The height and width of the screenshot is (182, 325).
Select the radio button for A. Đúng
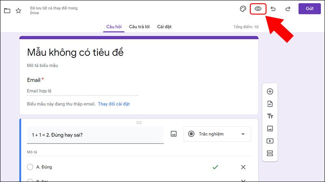[x=30, y=167]
